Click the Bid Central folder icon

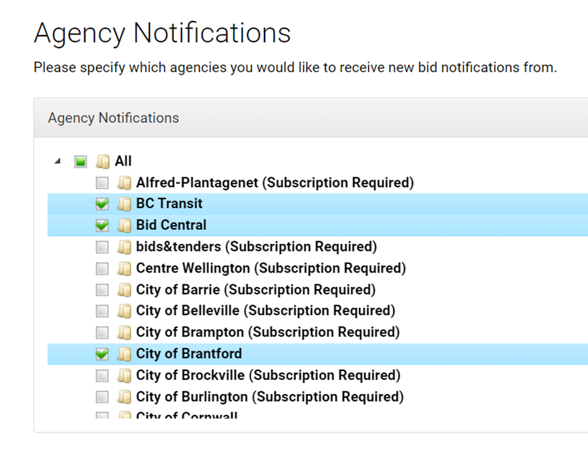(x=124, y=226)
